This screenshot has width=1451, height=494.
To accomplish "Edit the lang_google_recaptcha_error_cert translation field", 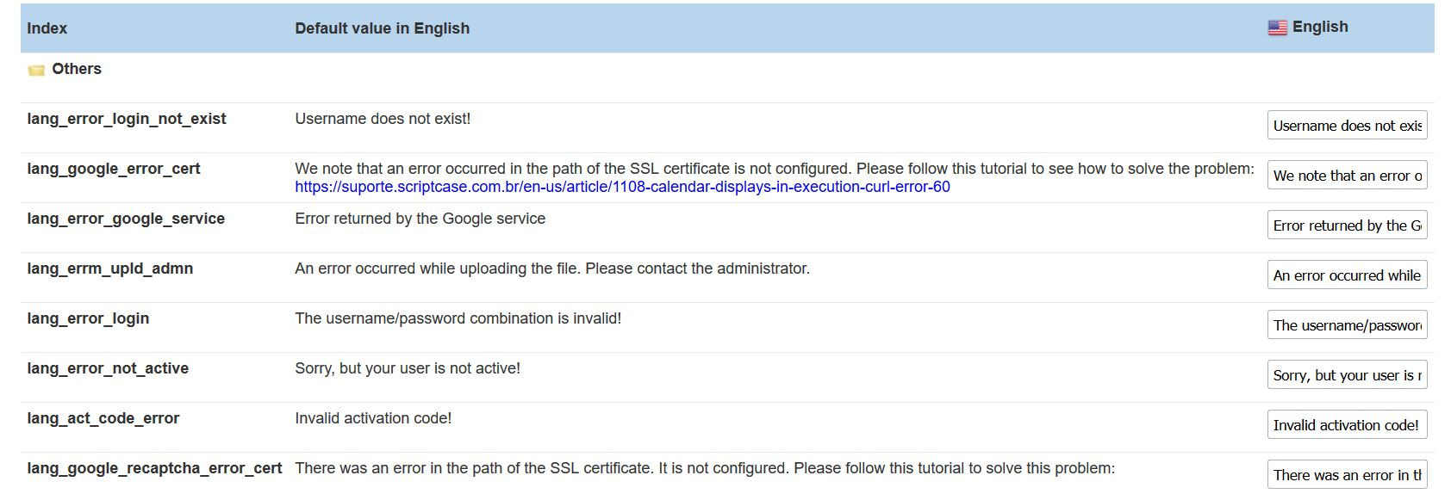I will click(1347, 474).
